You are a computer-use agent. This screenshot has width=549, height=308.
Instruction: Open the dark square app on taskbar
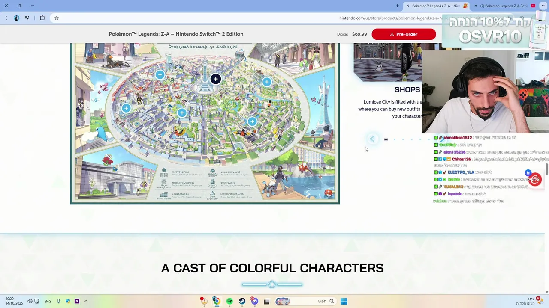[266, 301]
